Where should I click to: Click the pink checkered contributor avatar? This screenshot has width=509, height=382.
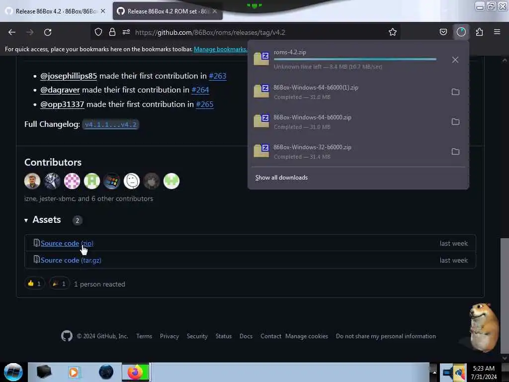[x=72, y=181]
